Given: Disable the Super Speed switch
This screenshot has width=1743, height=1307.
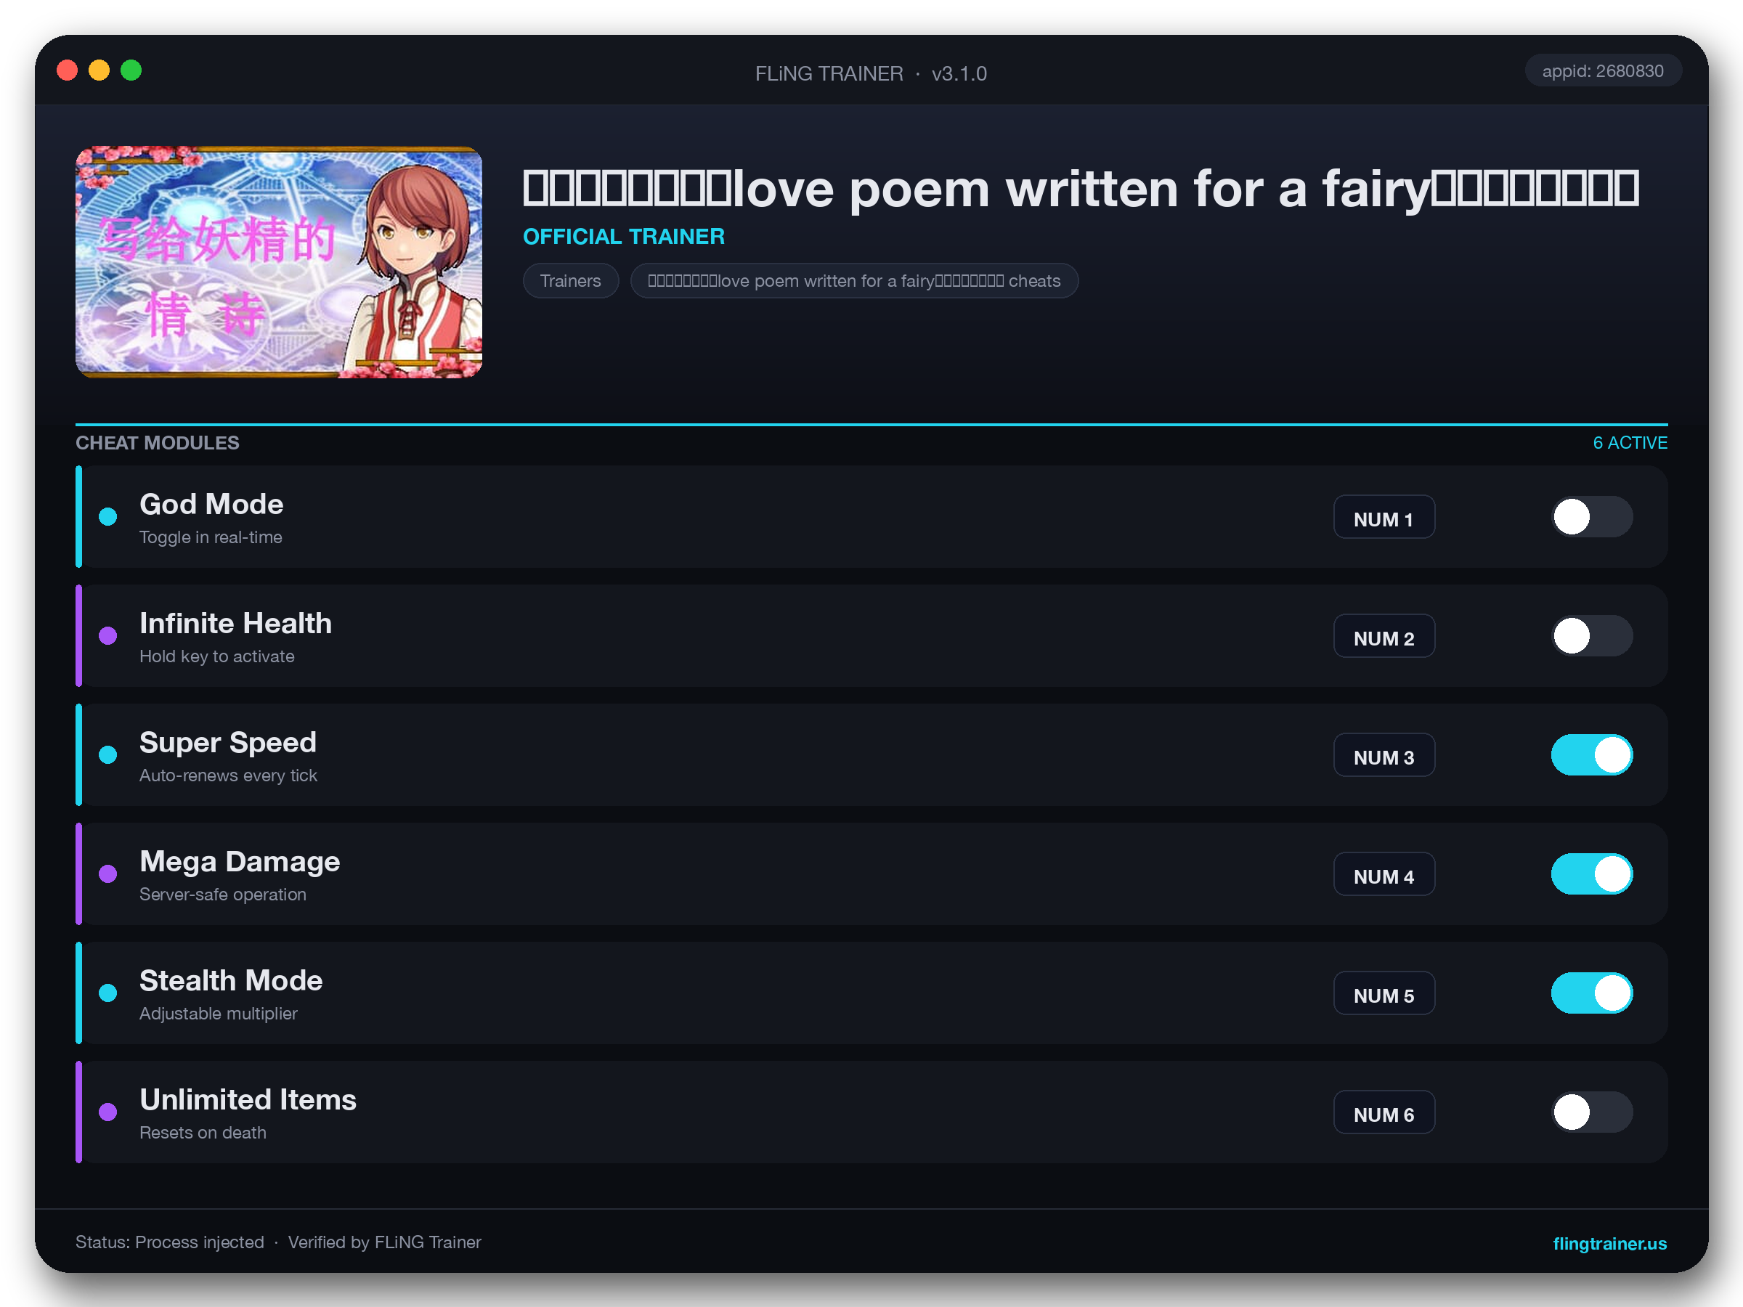Looking at the screenshot, I should pyautogui.click(x=1592, y=754).
